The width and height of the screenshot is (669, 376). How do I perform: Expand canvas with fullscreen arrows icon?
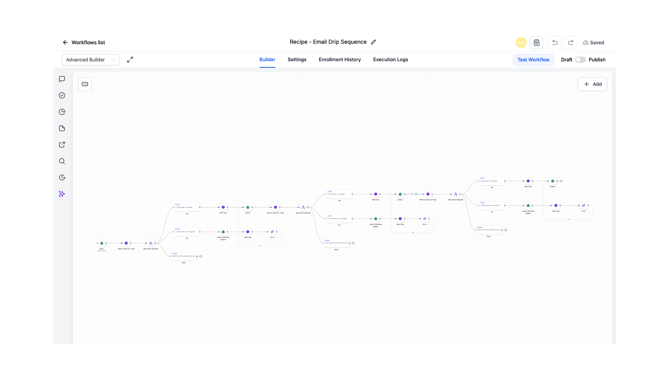click(x=130, y=60)
